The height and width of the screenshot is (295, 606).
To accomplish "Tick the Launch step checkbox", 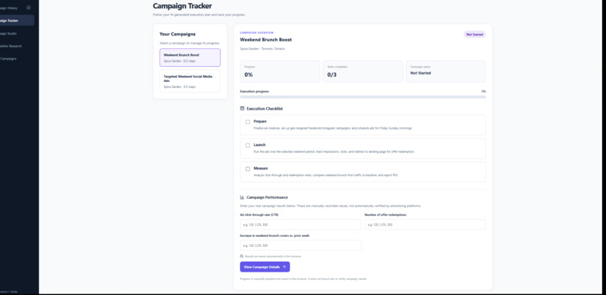I will click(x=247, y=145).
